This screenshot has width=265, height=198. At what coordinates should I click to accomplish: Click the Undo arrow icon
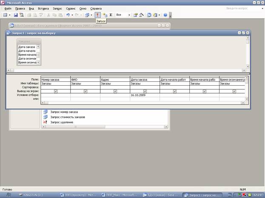coord(68,15)
